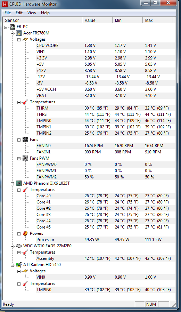
Task: Select the THRM temperature row
Action: coord(106,108)
